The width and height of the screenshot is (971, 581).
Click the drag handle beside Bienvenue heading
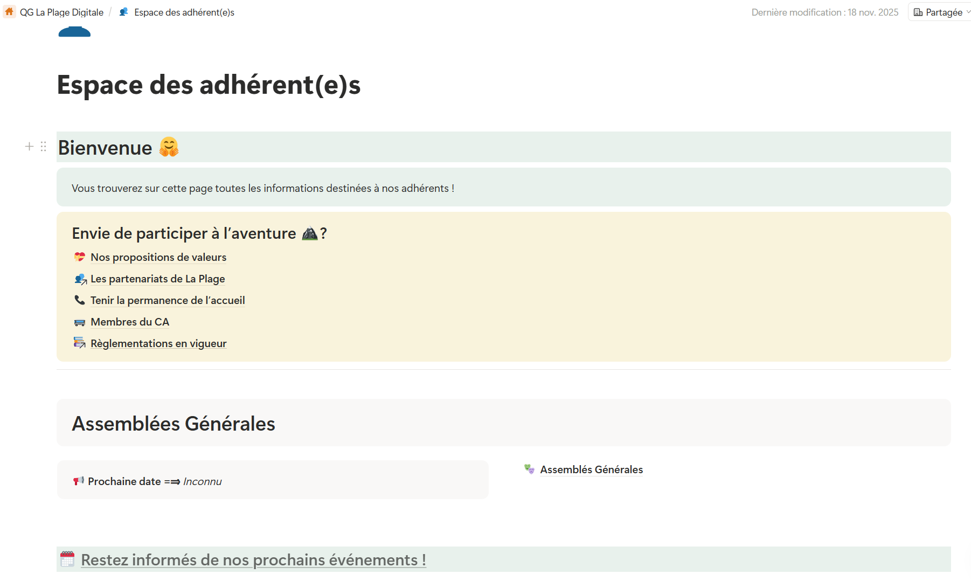[x=44, y=147]
